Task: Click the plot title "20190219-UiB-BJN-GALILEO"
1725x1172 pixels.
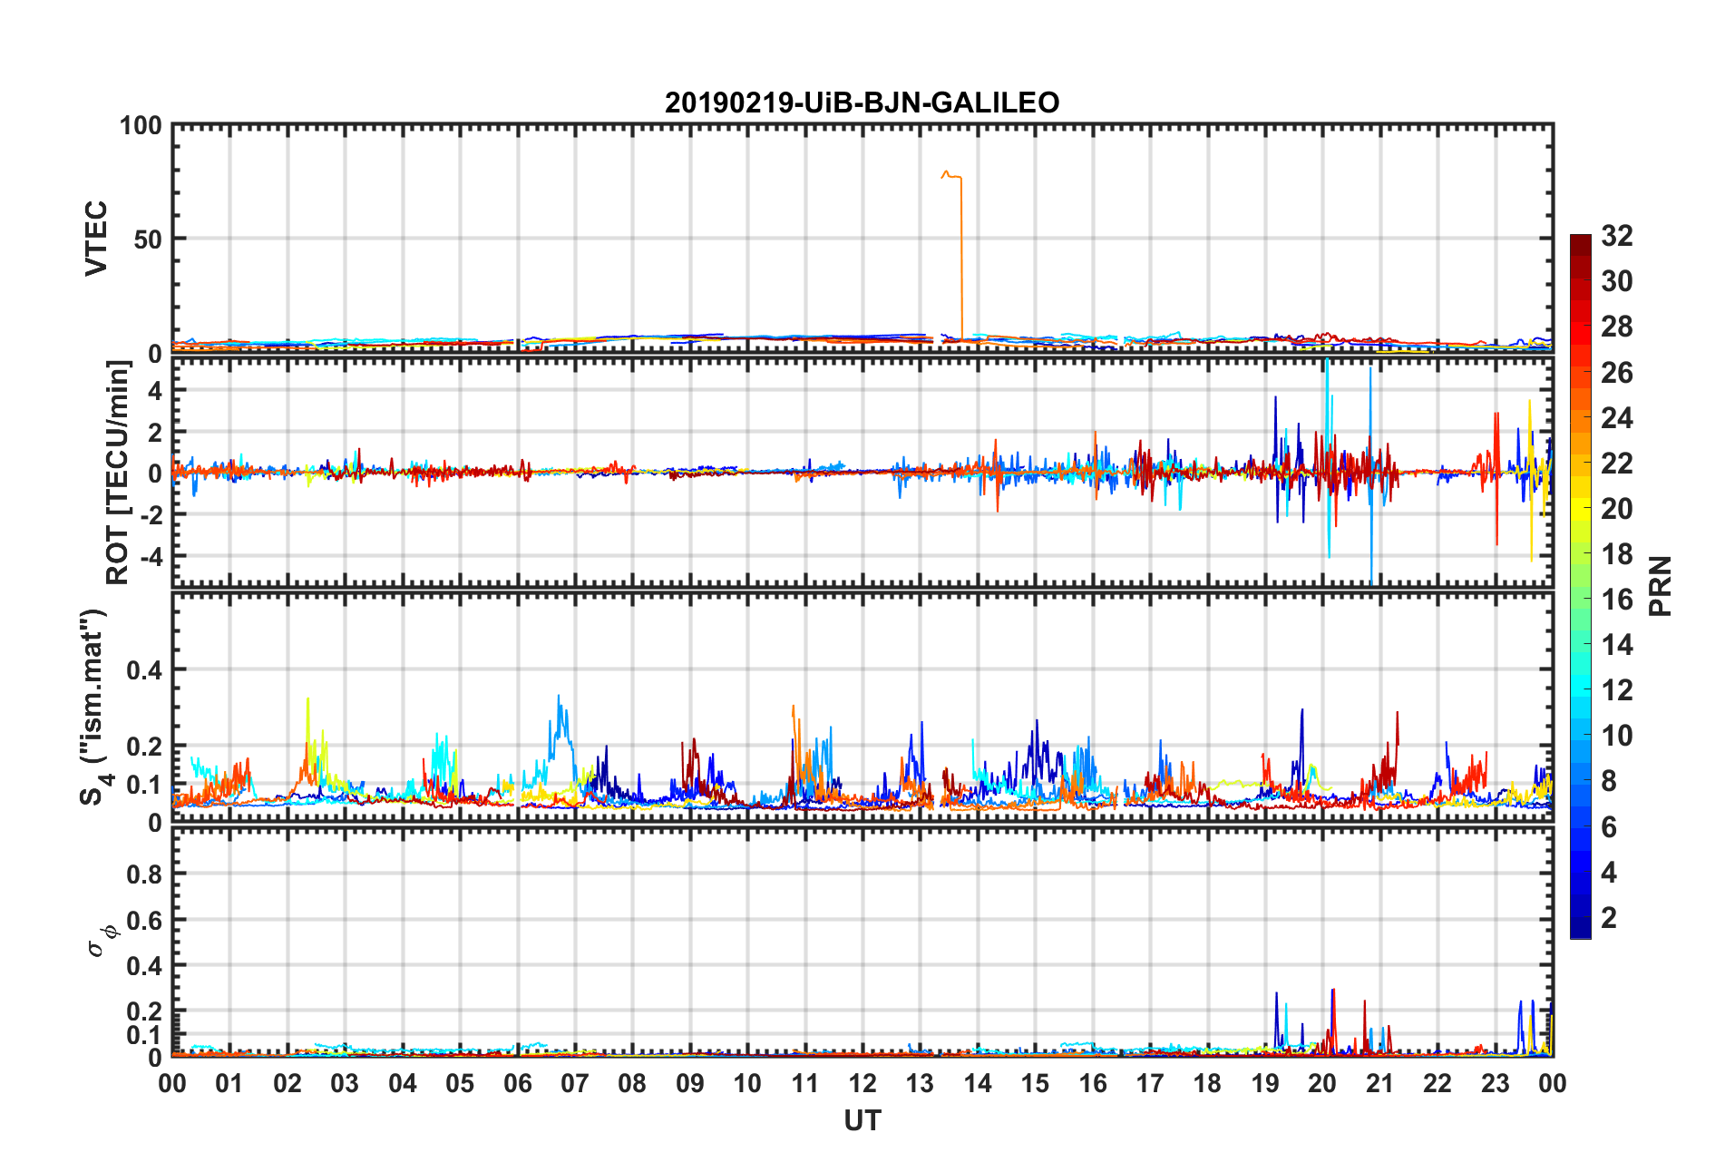Action: (862, 103)
